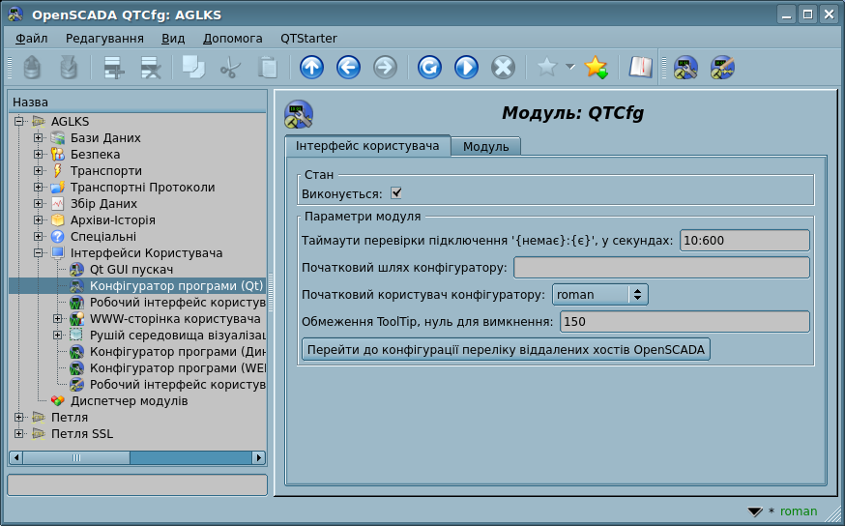The height and width of the screenshot is (526, 845).
Task: Click the ToolTip limit input field
Action: click(x=684, y=321)
